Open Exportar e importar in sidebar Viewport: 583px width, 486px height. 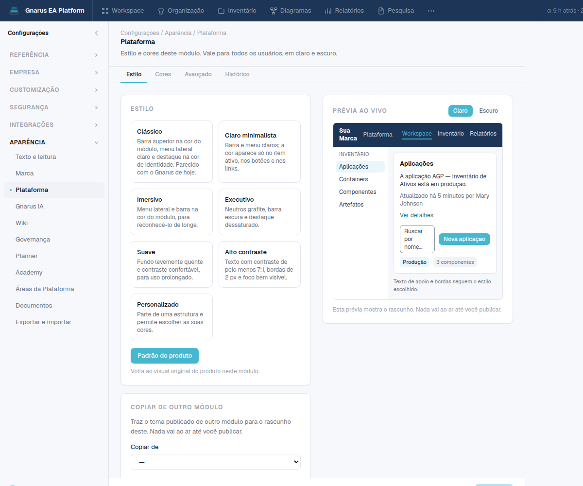54,322
